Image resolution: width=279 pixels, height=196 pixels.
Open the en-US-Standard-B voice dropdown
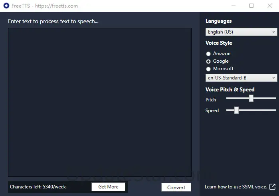(241, 78)
